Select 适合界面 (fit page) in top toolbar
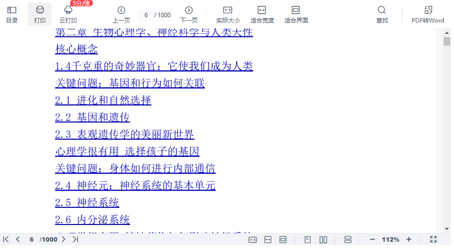This screenshot has height=249, width=454. [x=296, y=14]
